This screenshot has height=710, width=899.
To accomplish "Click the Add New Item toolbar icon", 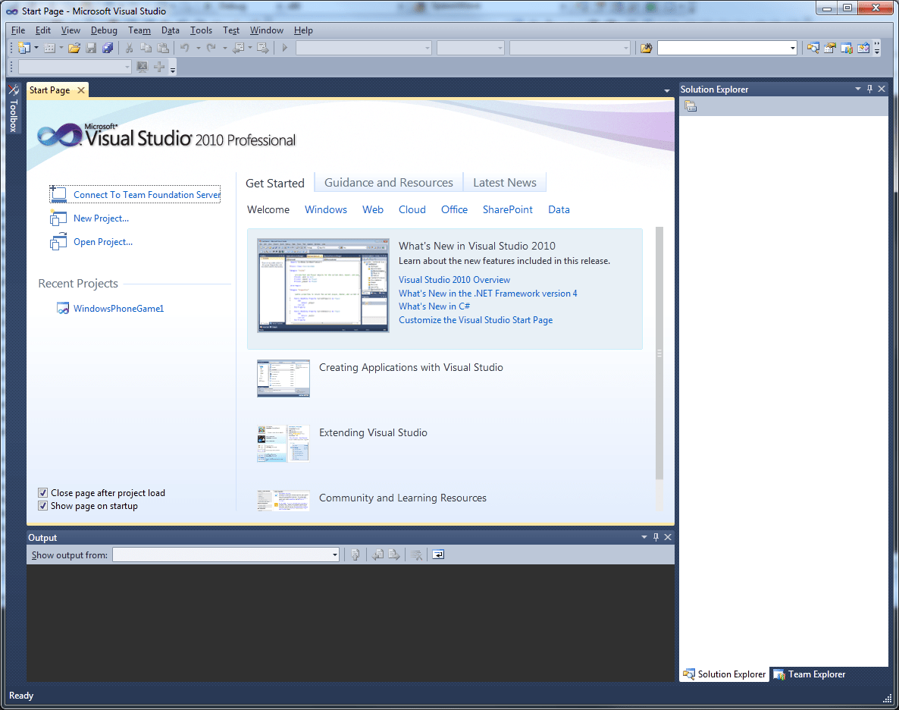I will 50,49.
